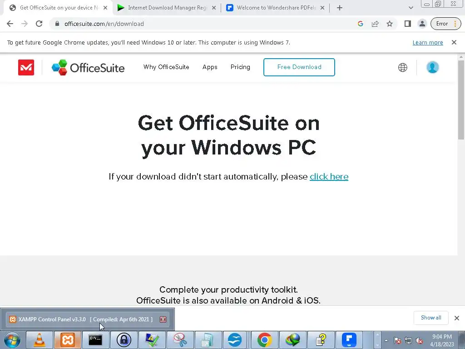
Task: Open the Chrome profile avatar
Action: point(422,24)
